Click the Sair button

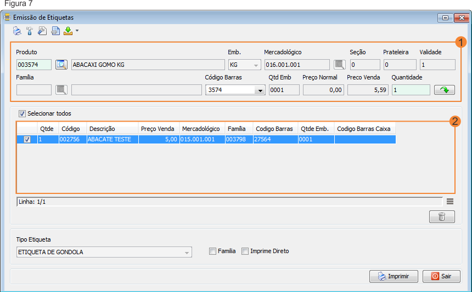442,276
